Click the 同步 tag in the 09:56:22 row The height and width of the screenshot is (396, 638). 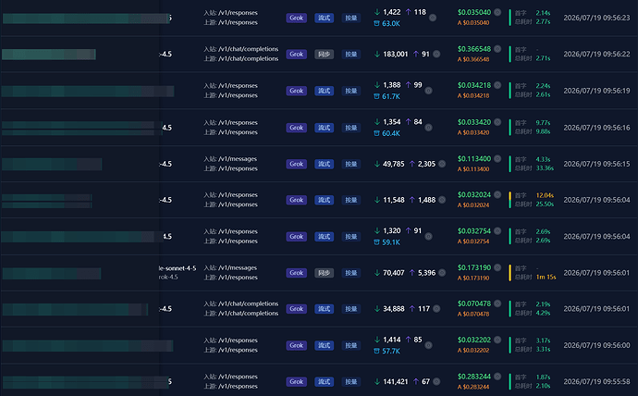tap(325, 55)
